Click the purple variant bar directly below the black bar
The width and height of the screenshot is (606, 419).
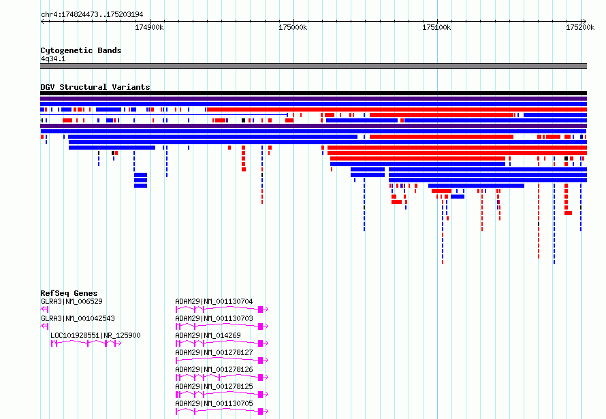pyautogui.click(x=313, y=99)
